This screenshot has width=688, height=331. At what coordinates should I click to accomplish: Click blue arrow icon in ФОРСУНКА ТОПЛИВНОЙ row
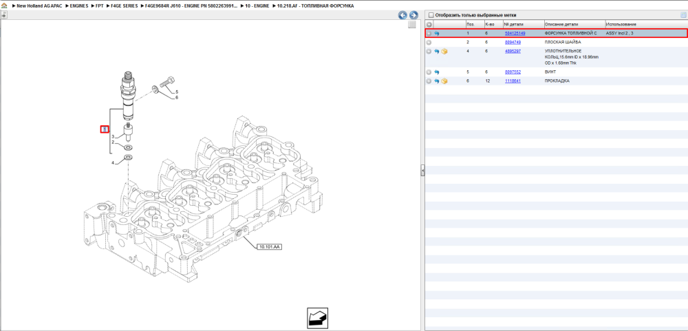point(437,33)
